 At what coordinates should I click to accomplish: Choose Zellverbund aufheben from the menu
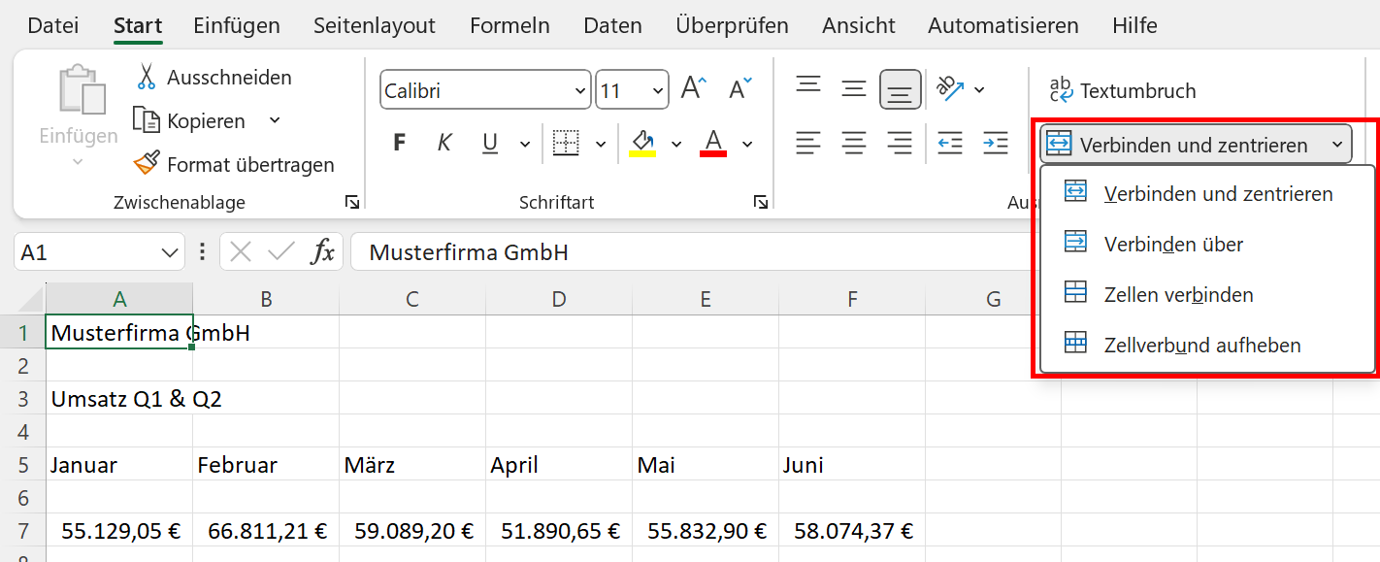1207,345
